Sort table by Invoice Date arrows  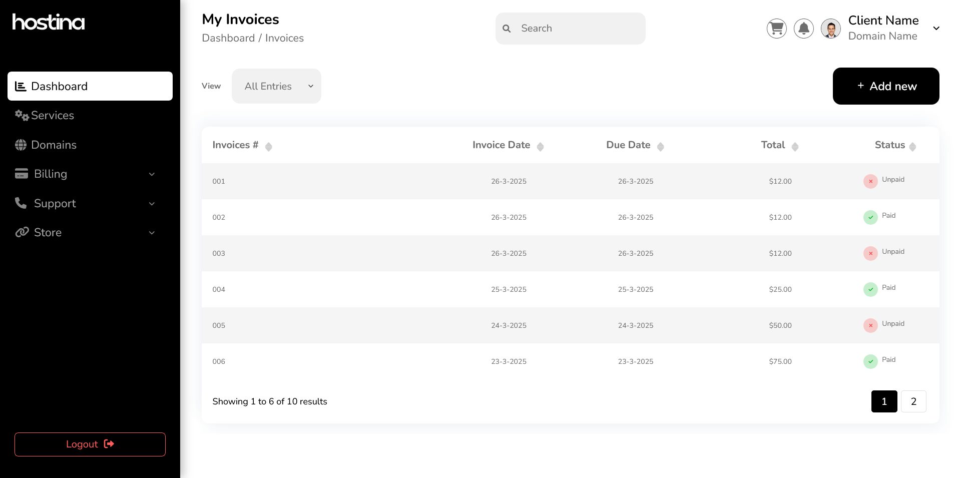pyautogui.click(x=540, y=147)
